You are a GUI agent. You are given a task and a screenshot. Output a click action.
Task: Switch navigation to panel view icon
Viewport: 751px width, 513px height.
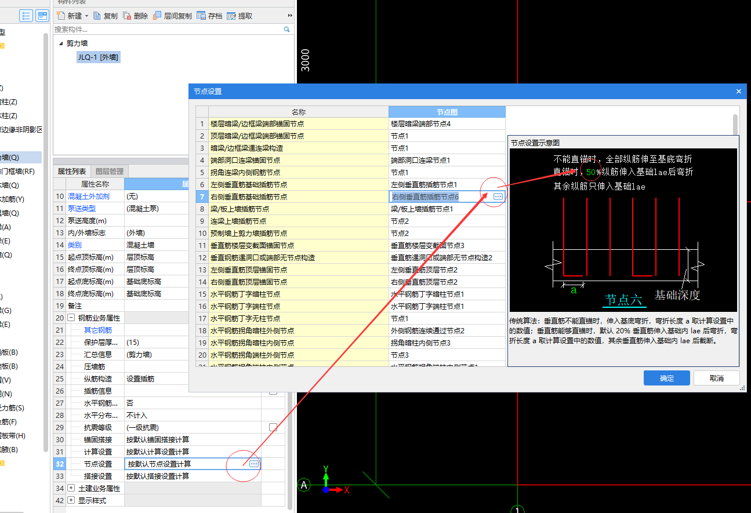[42, 16]
